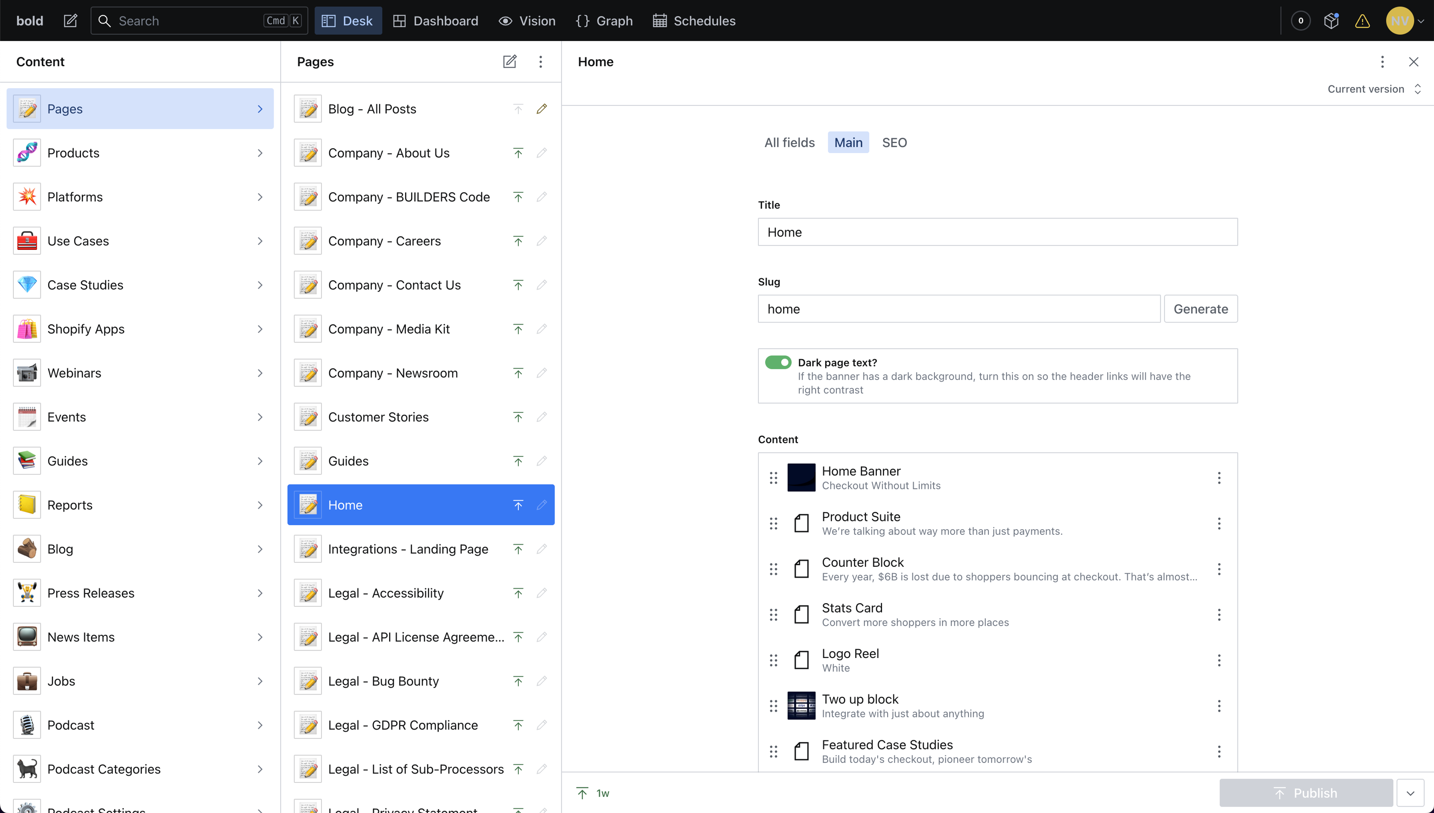Create a new page using Pages pencil icon
1434x813 pixels.
point(509,61)
